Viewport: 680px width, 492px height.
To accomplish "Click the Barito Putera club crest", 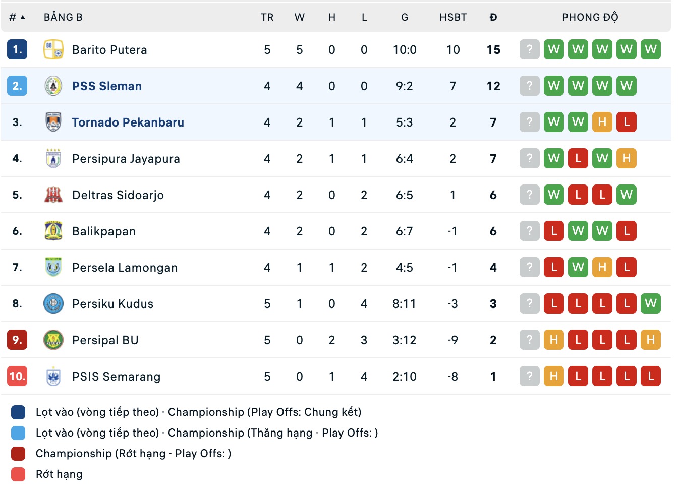I will coord(52,49).
